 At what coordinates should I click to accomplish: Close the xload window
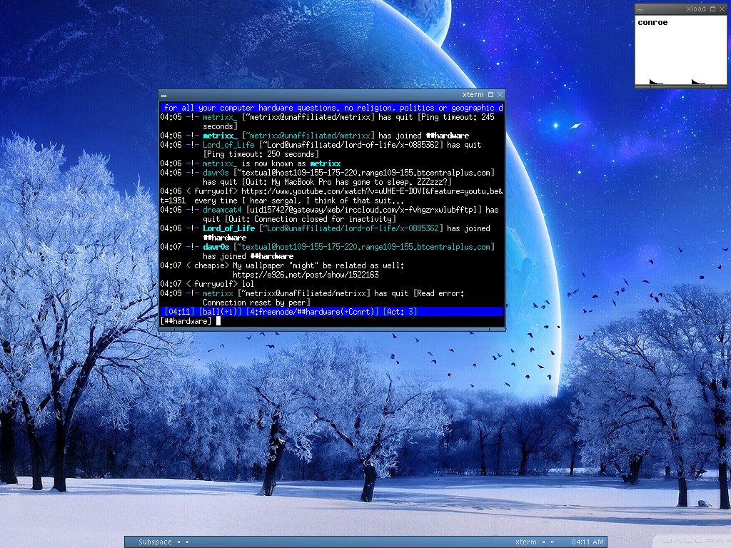[x=722, y=9]
